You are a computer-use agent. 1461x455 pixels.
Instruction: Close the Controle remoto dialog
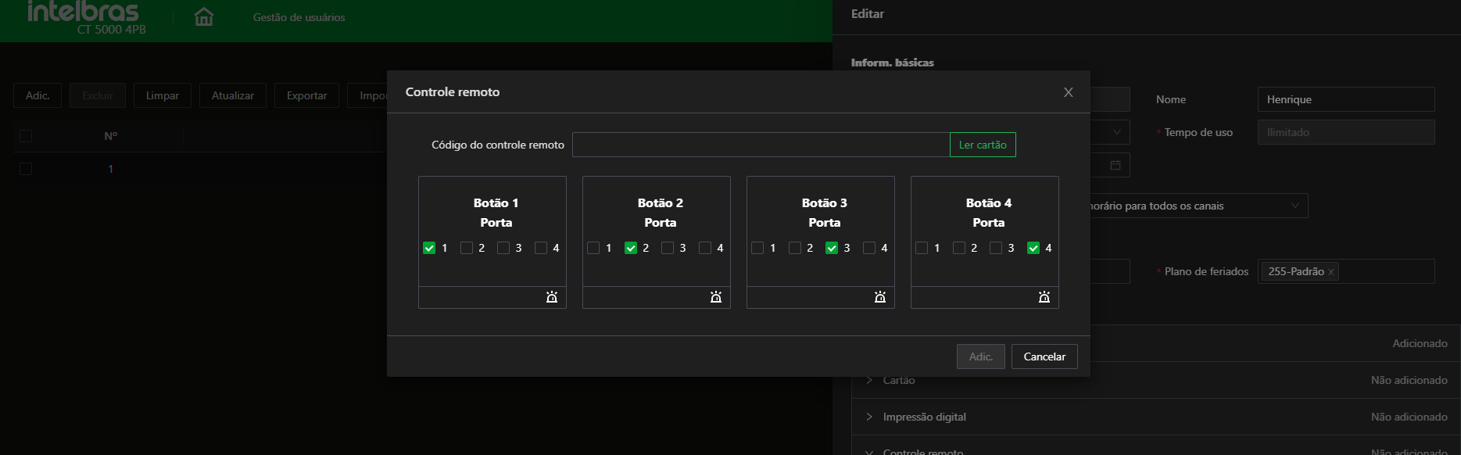1068,92
